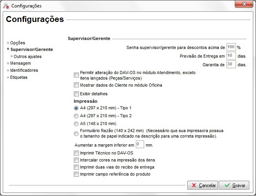Toggle the Exibir detalhes checkbox
This screenshot has height=196, width=256.
(x=76, y=94)
